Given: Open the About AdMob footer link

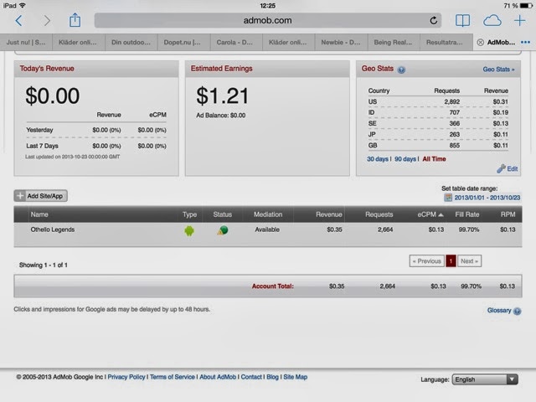Looking at the screenshot, I should 218,377.
